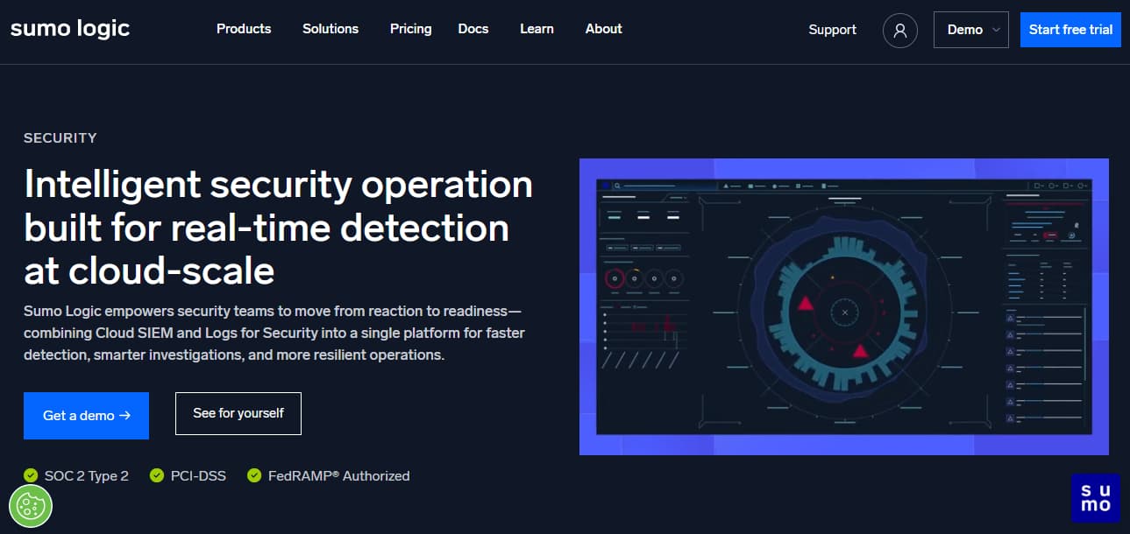Go to Pricing page

[x=410, y=29]
